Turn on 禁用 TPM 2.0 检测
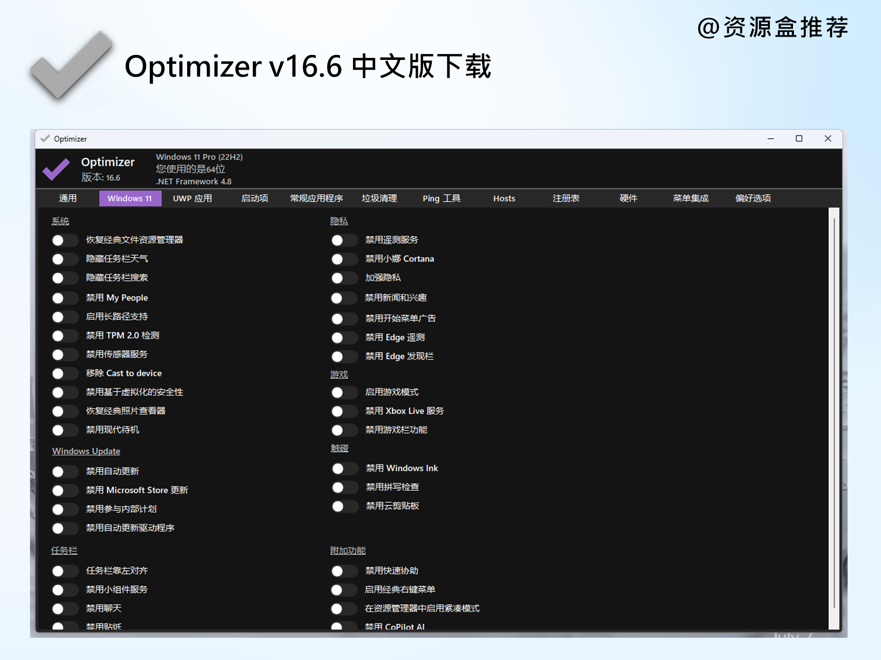Viewport: 881px width, 660px height. (65, 335)
